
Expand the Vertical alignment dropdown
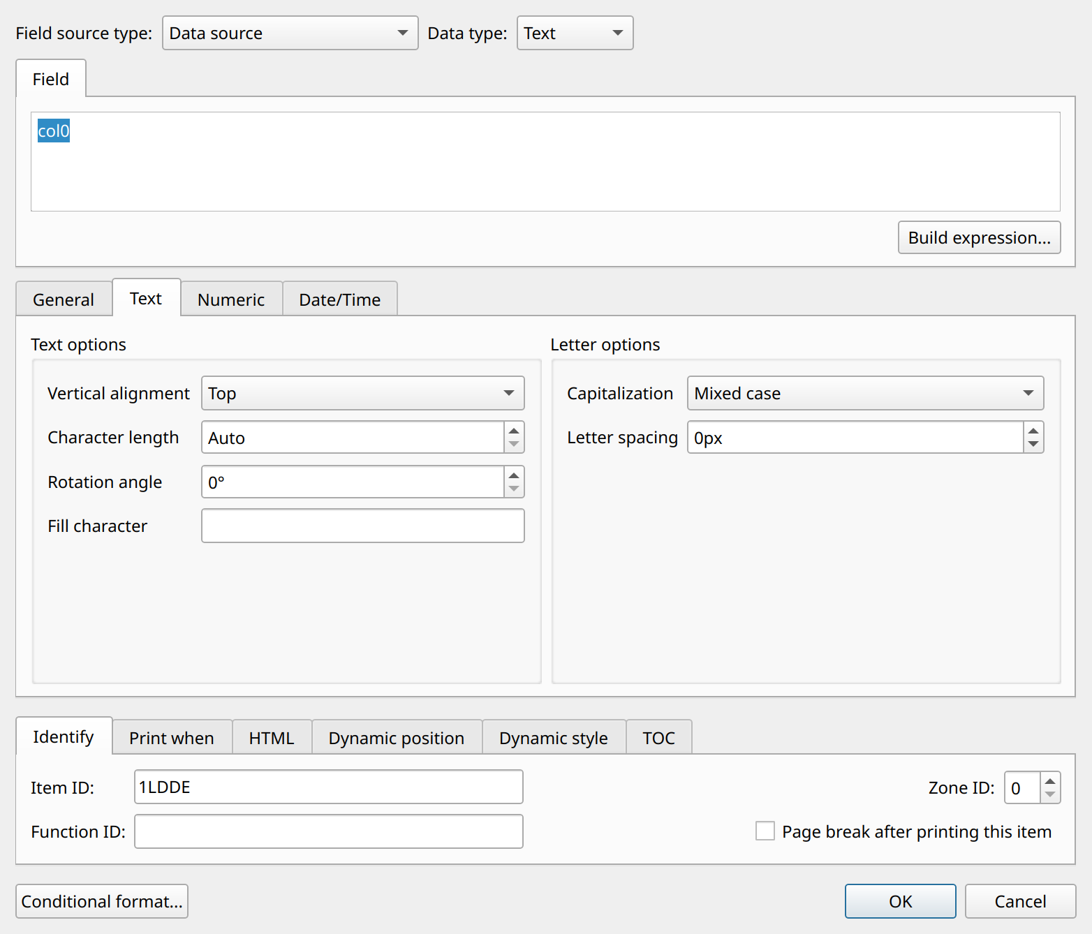(363, 393)
